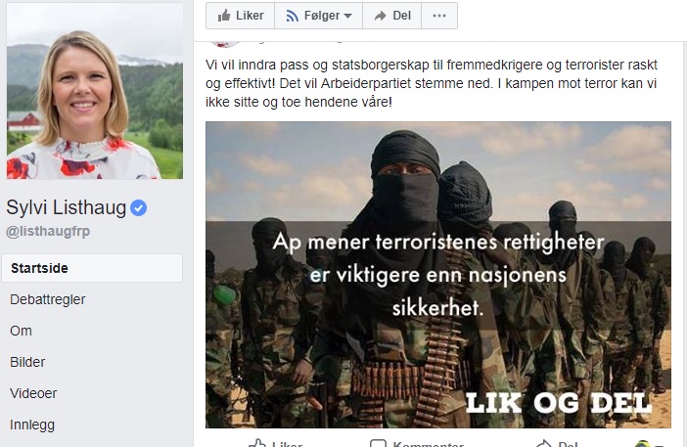687x447 pixels.
Task: Open the post image with masked soldiers
Action: (438, 275)
